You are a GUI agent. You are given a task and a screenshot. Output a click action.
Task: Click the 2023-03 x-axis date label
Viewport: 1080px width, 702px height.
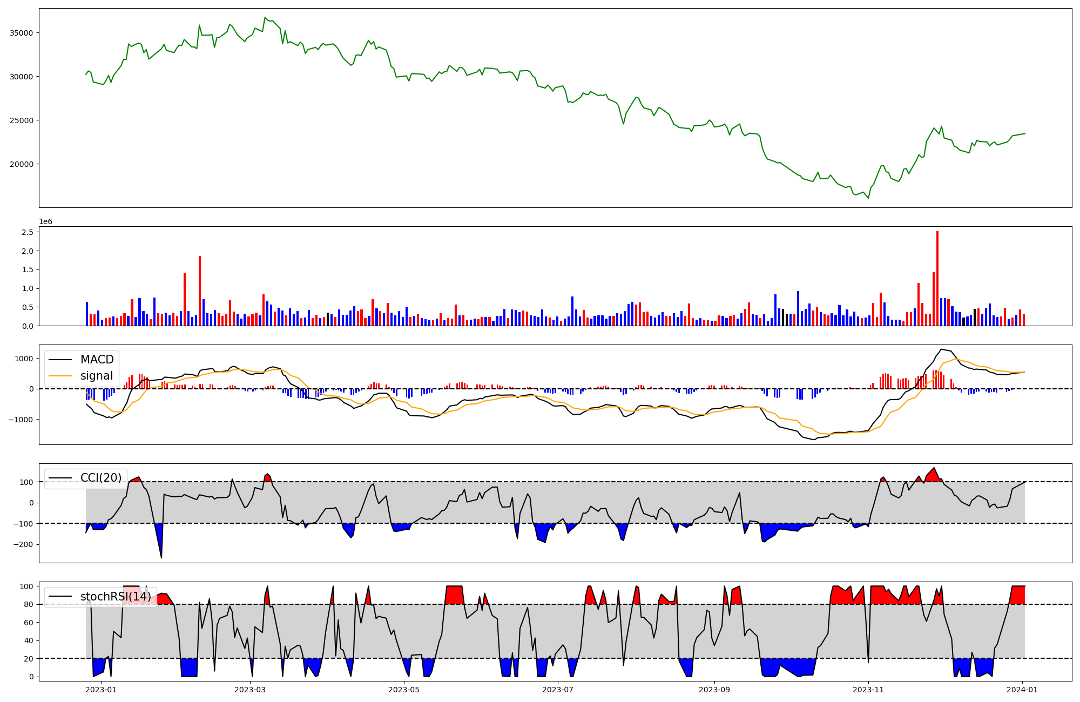[250, 690]
